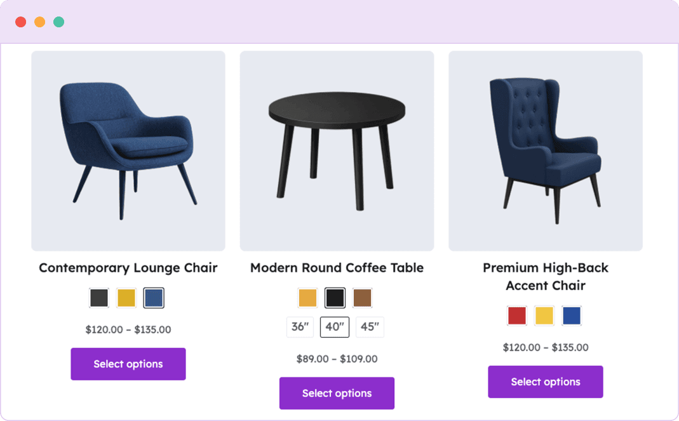Open Premium High-Back Accent Chair title
This screenshot has height=421, width=679.
click(546, 276)
